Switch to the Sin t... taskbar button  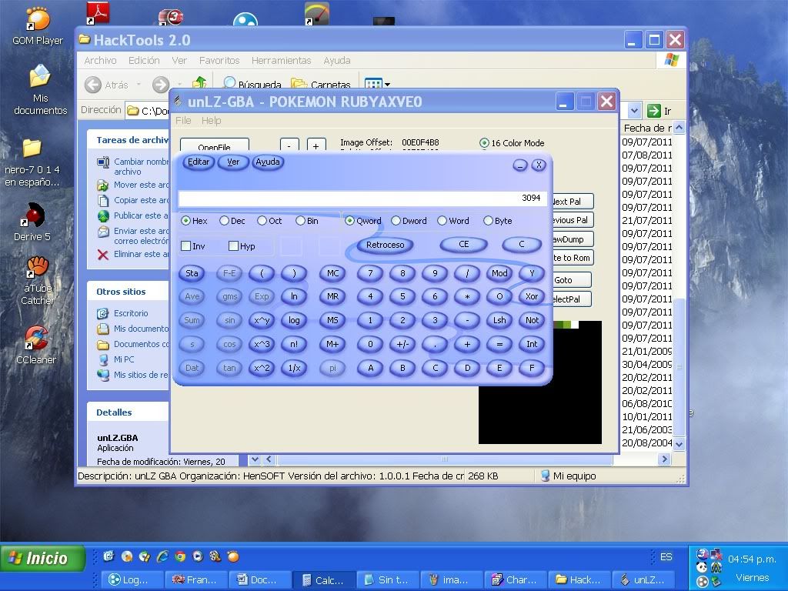coord(387,579)
